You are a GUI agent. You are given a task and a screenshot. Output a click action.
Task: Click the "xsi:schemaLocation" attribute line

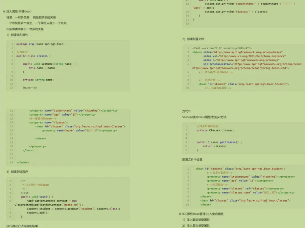[x=252, y=64]
